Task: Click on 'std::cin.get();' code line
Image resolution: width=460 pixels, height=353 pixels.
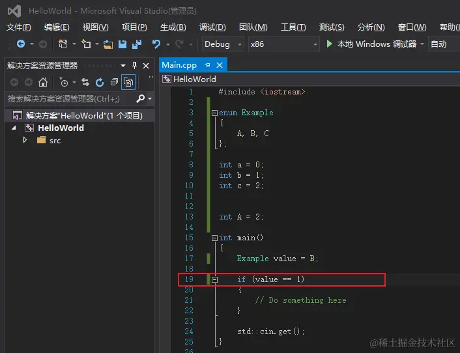Action: click(x=271, y=332)
